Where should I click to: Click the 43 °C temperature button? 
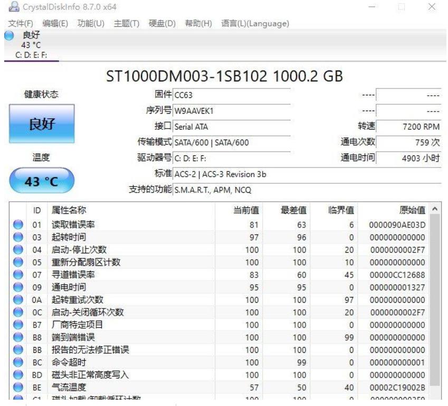(42, 181)
